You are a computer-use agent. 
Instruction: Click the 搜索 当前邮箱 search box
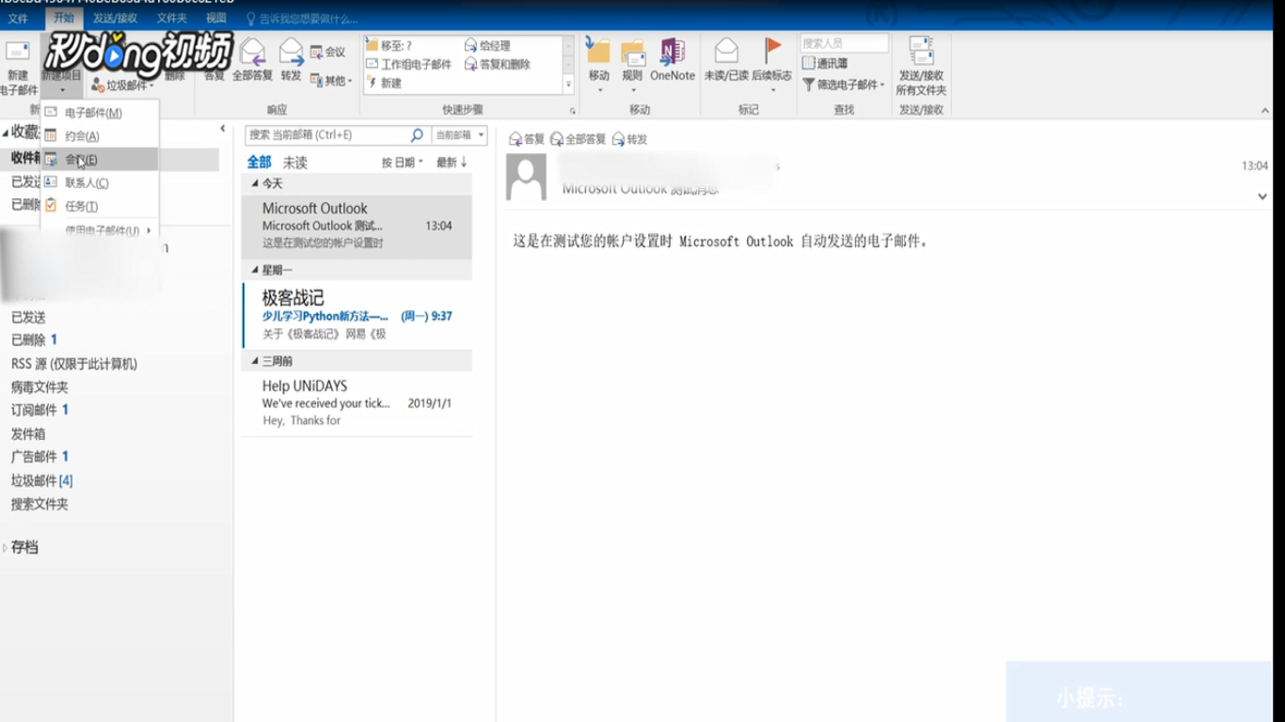coord(326,135)
